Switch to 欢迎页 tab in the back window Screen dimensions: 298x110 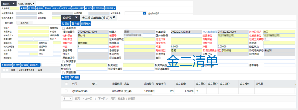(6, 4)
